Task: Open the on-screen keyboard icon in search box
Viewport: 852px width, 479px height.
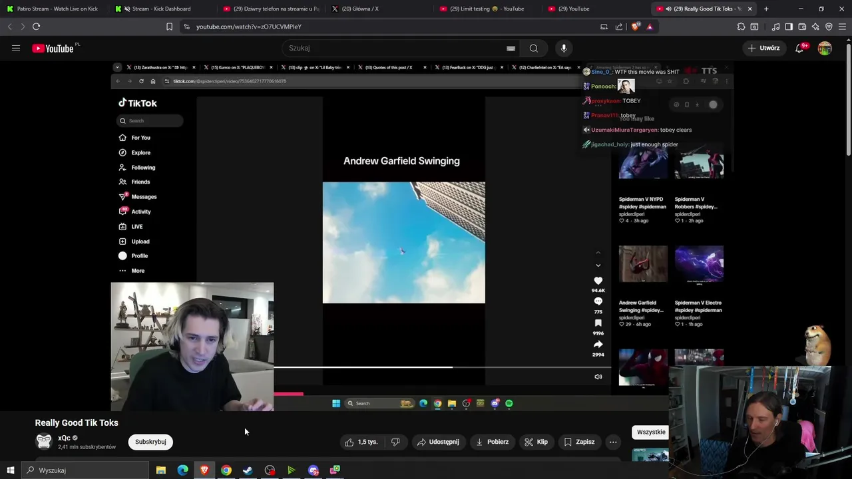Action: point(511,48)
